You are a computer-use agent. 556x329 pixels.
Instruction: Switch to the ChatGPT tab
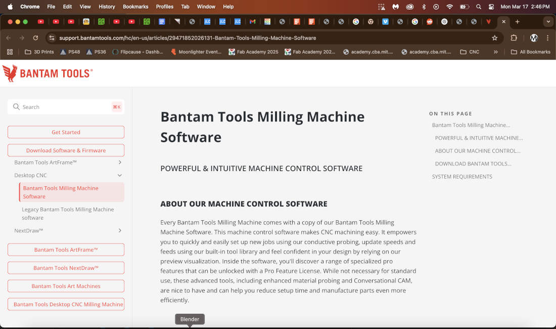pyautogui.click(x=444, y=22)
